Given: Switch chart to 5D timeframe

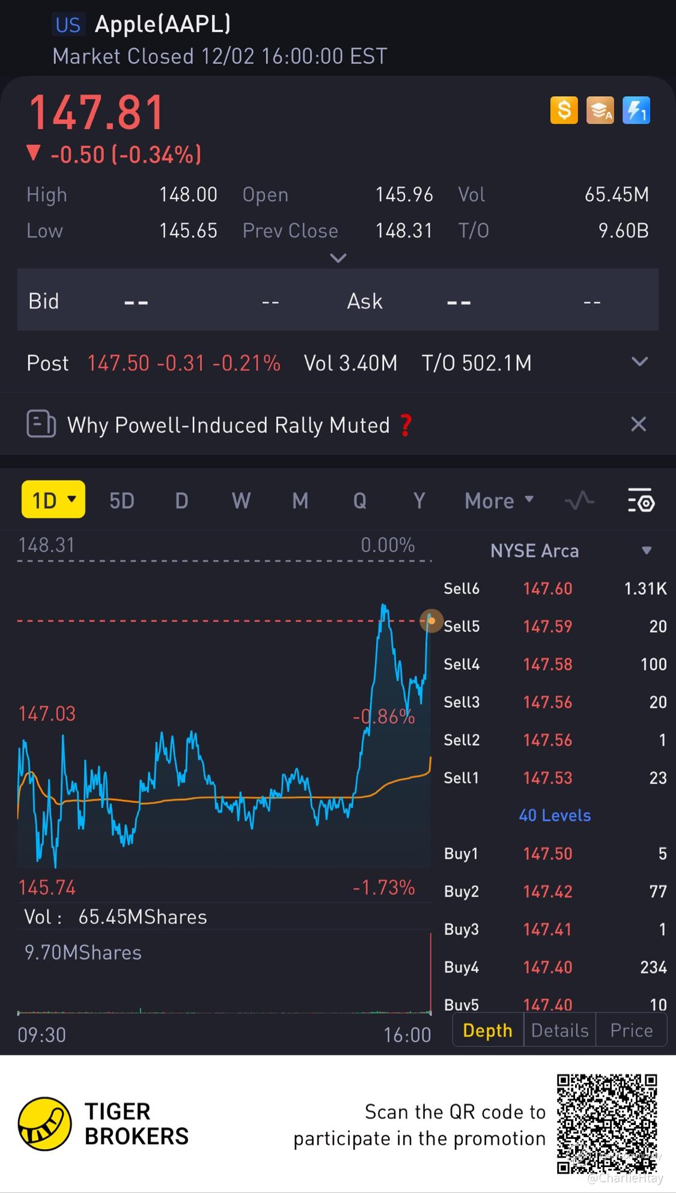Looking at the screenshot, I should [122, 500].
